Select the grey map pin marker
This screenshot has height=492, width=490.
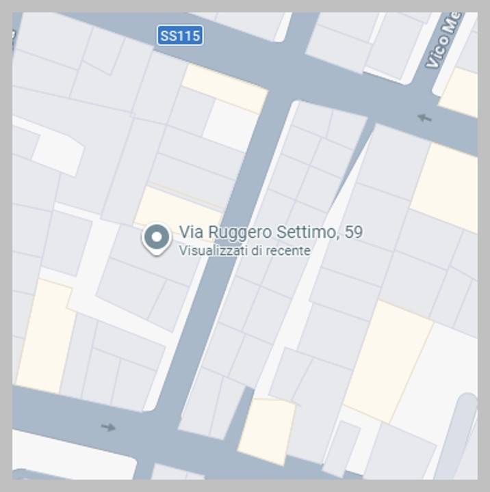[157, 239]
